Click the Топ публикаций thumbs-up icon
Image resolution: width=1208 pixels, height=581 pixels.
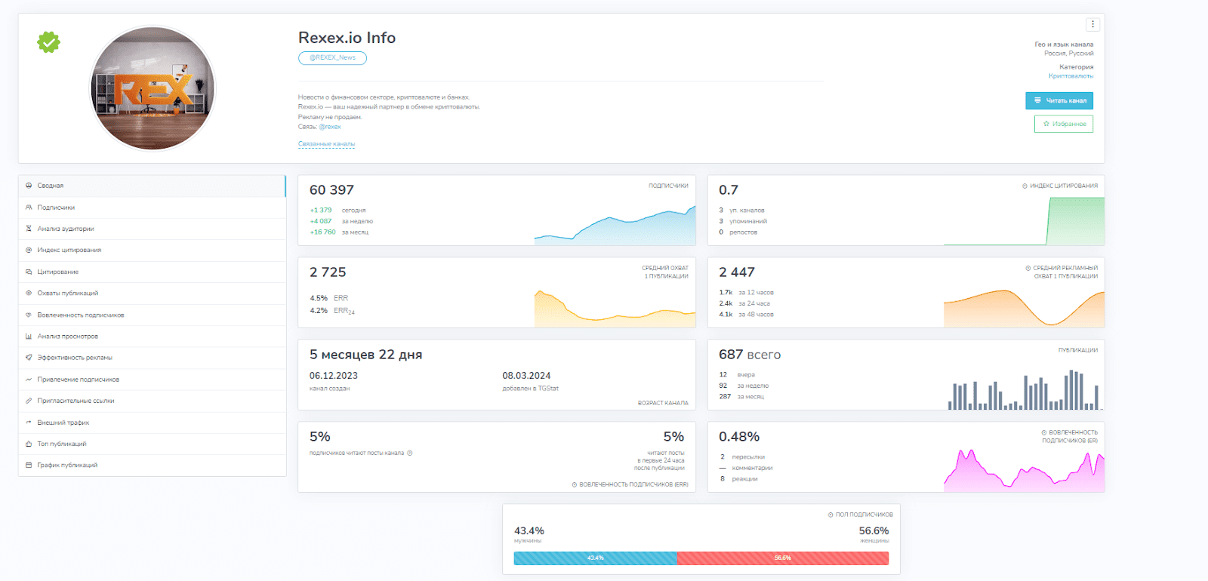[x=29, y=444]
